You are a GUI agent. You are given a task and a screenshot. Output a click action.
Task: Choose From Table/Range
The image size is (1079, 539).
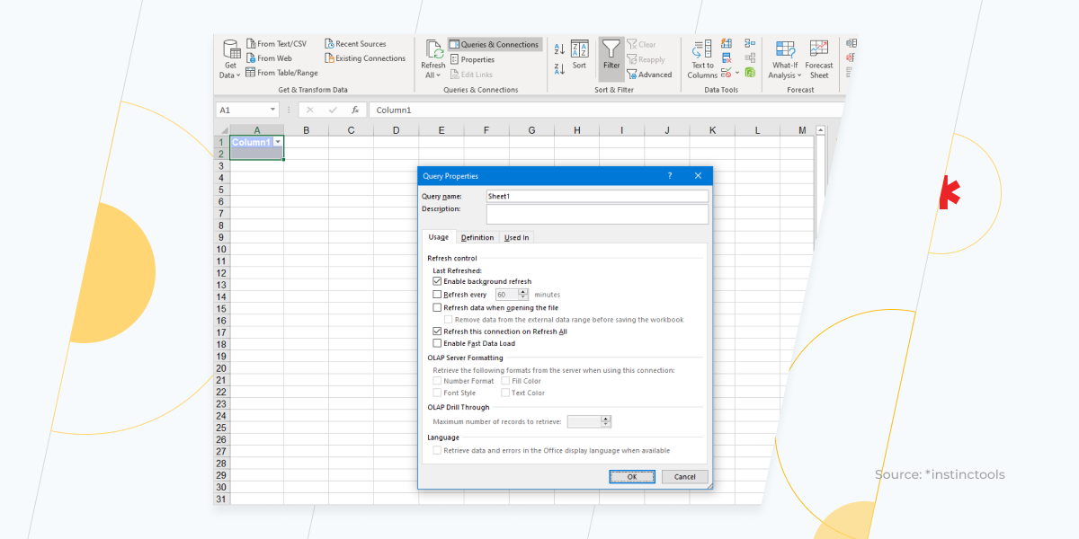(281, 73)
